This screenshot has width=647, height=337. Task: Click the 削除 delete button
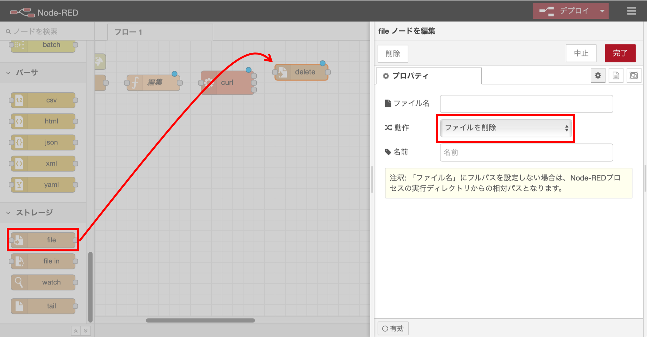point(393,53)
